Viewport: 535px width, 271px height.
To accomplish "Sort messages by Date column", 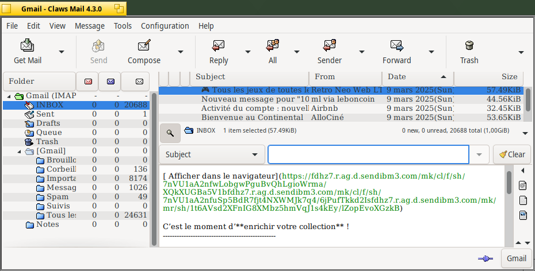I will pyautogui.click(x=418, y=77).
